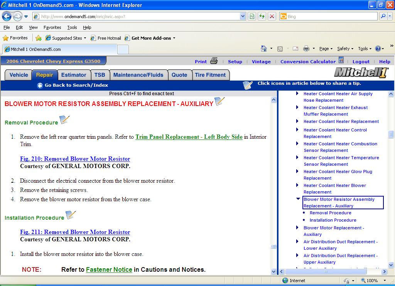Click the tree panel horizontal scrollbar
Viewport: 395px width, 286px height.
326,272
